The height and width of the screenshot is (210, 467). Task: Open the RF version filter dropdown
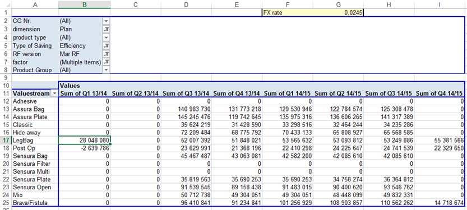pyautogui.click(x=106, y=54)
